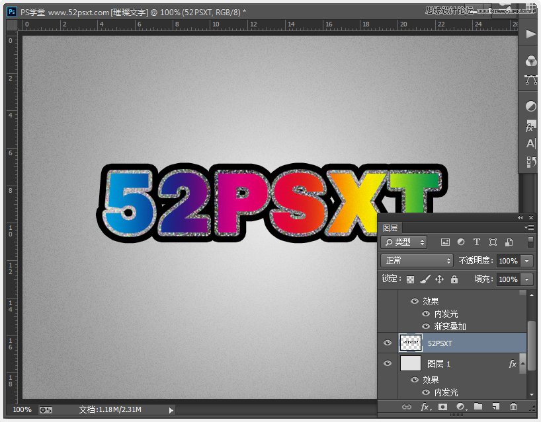Image resolution: width=541 pixels, height=422 pixels.
Task: Click the link layers icon
Action: pos(407,407)
